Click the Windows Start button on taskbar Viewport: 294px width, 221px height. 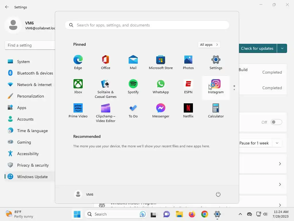coord(77,214)
